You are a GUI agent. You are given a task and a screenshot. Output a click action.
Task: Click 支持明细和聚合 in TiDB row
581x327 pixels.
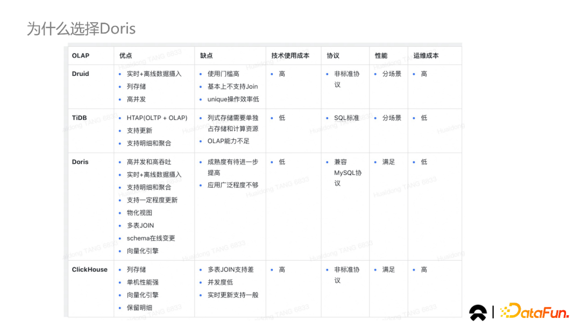click(x=149, y=143)
